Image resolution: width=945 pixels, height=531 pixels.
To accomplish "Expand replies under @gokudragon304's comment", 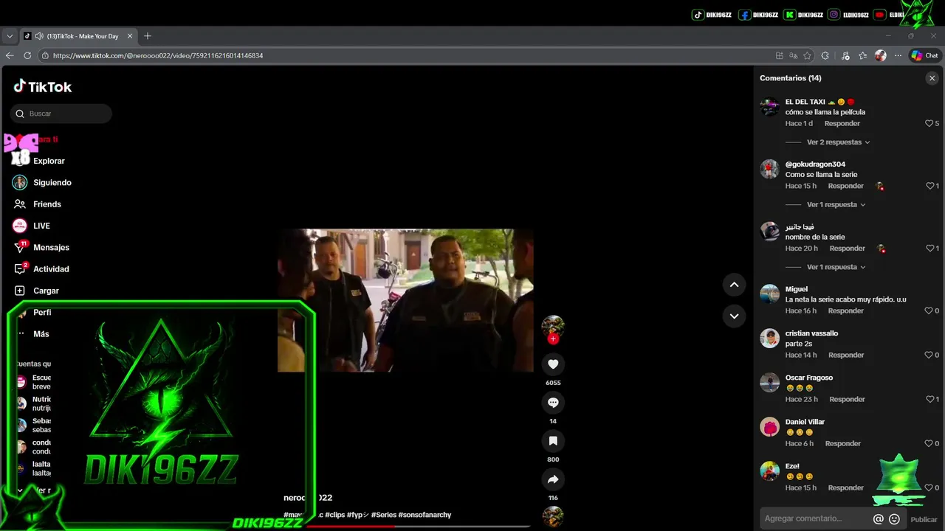I will click(836, 205).
